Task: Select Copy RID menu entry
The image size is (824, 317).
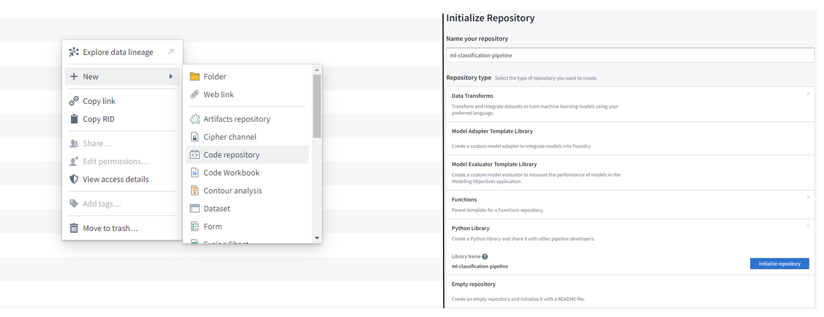Action: 123,119
